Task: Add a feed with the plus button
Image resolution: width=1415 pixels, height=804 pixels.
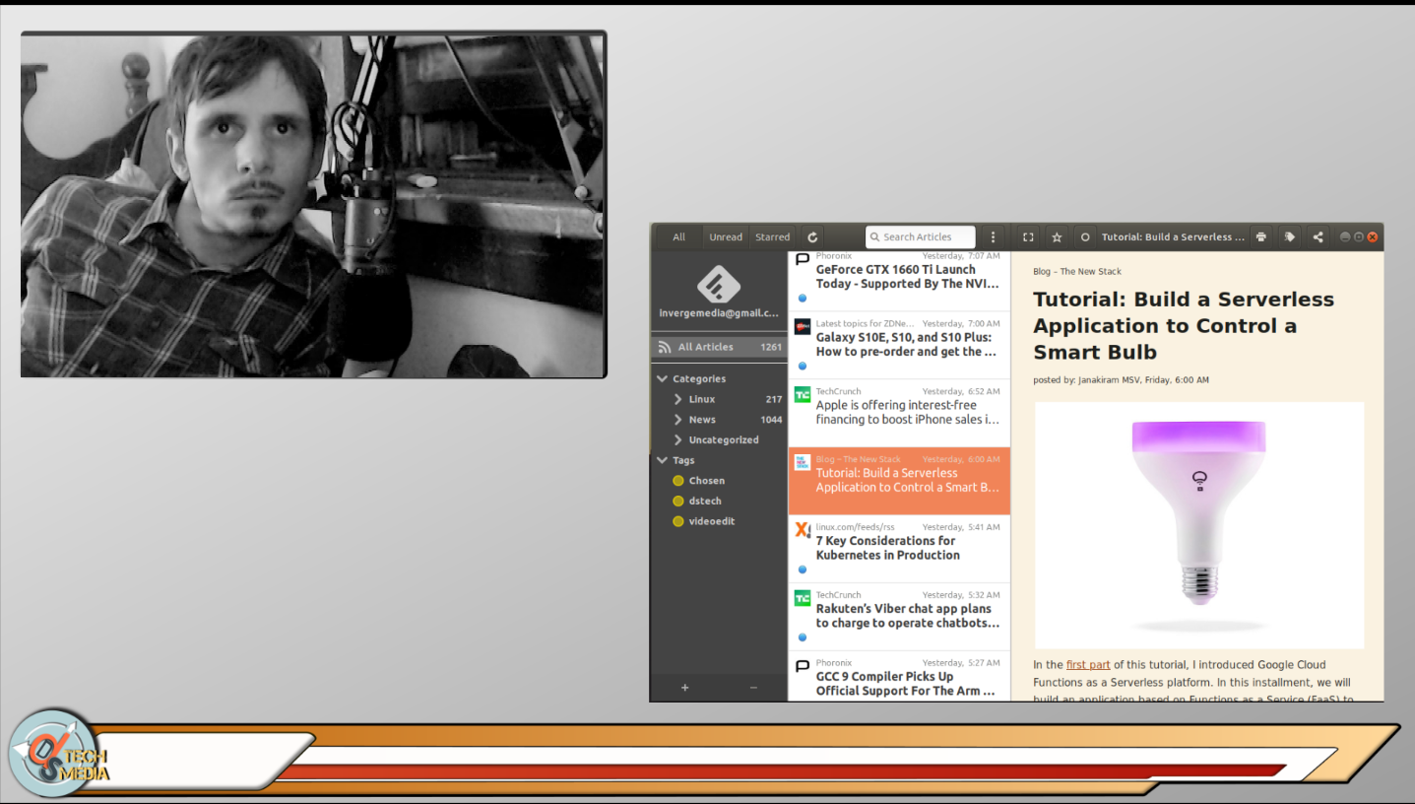Action: click(x=685, y=688)
